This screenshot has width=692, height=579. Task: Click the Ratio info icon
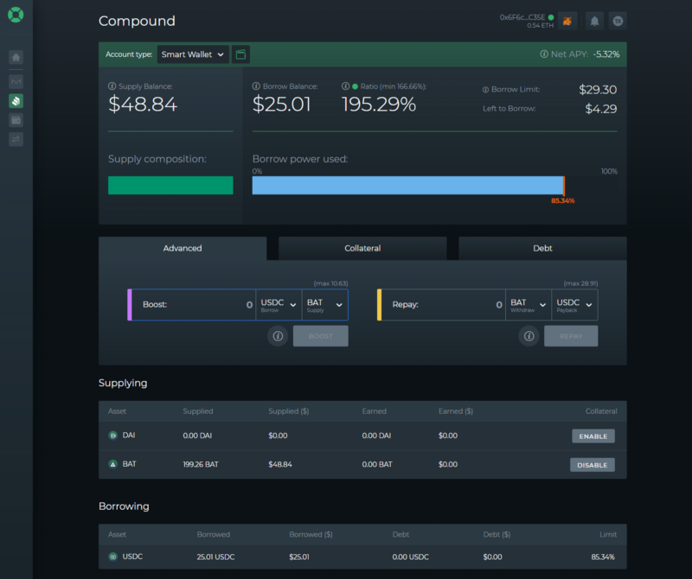(345, 86)
